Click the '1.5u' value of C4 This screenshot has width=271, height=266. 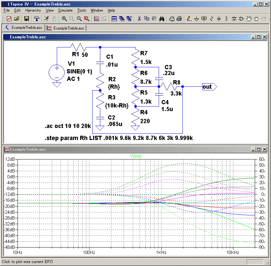(167, 109)
